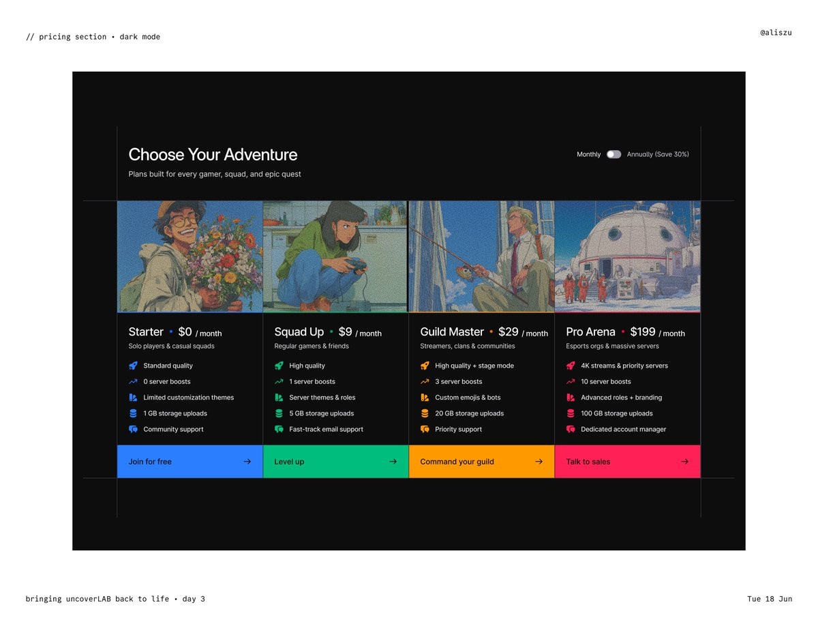Click the database icon beside 20 GB storage uploads
Screen dimensions: 818x622
coord(425,413)
